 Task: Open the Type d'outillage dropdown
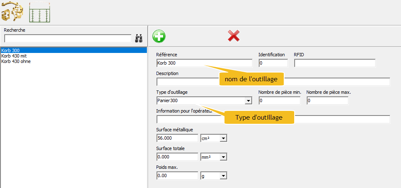point(248,101)
